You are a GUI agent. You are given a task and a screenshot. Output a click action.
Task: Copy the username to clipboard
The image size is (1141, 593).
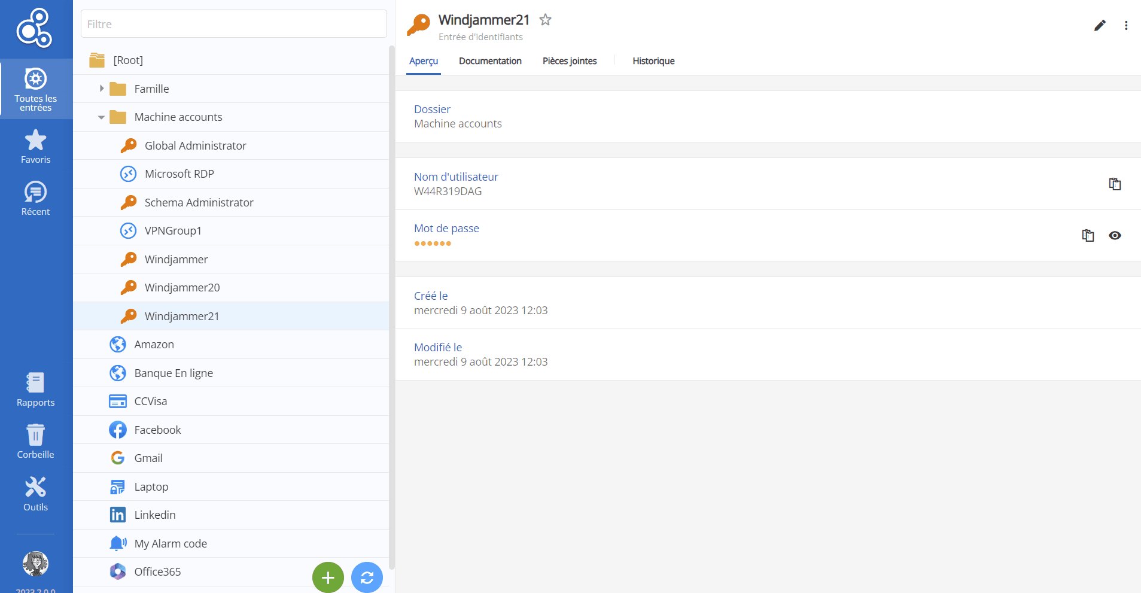(x=1115, y=184)
